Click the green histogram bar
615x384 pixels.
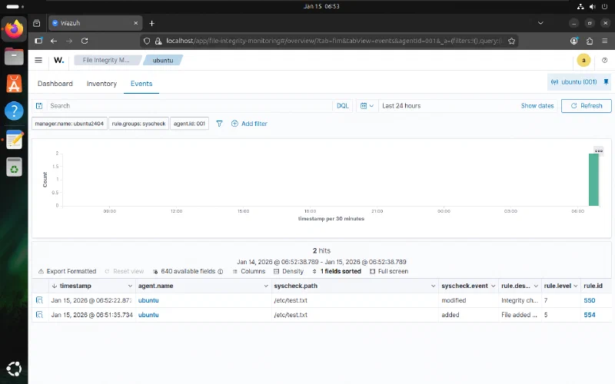click(x=593, y=180)
